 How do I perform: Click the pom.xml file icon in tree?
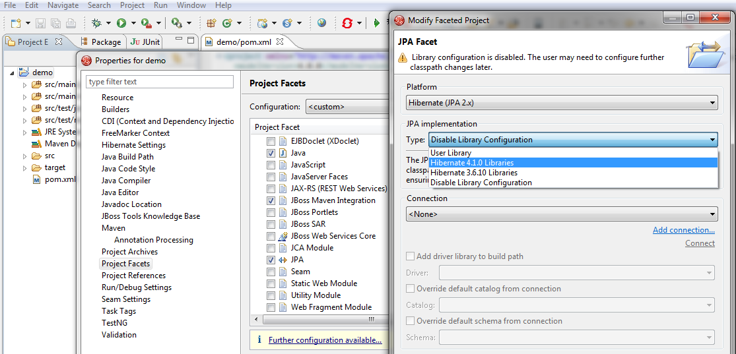(36, 179)
